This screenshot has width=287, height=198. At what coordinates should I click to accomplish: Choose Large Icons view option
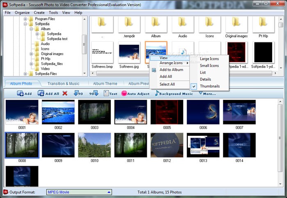[209, 59]
